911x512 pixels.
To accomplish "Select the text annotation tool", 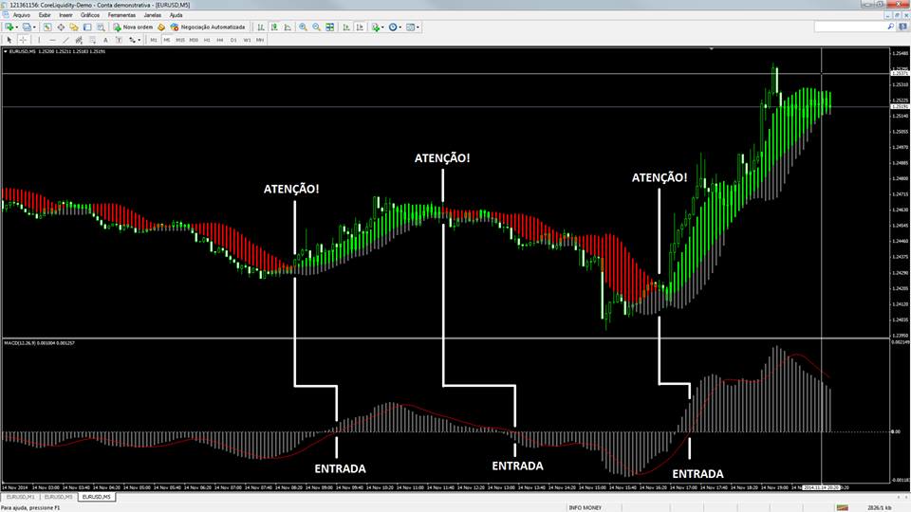I will [x=105, y=40].
